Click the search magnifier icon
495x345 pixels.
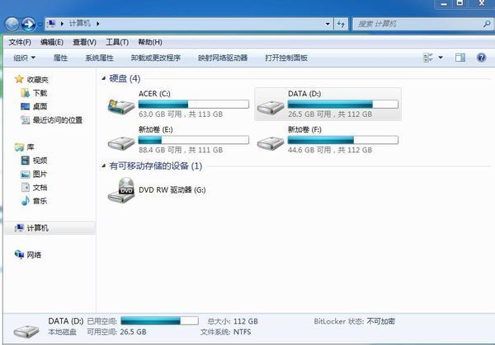click(x=487, y=24)
